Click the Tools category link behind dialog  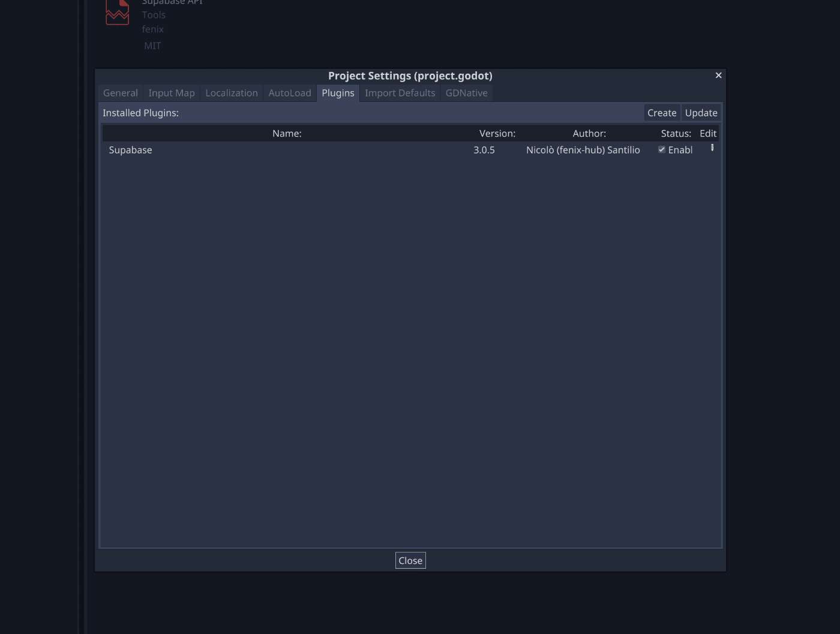click(154, 15)
